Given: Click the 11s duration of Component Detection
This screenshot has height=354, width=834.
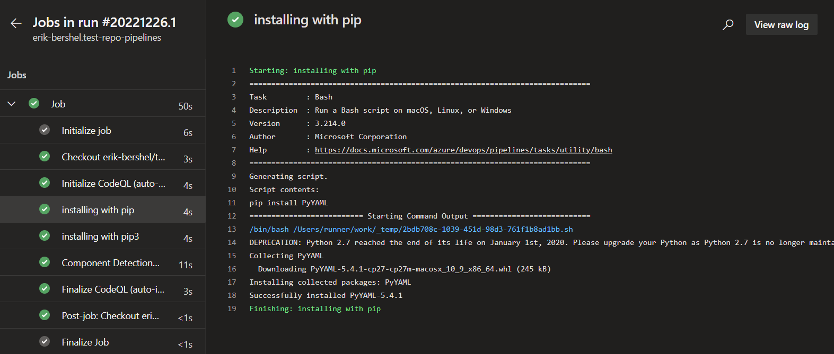Looking at the screenshot, I should pyautogui.click(x=186, y=265).
